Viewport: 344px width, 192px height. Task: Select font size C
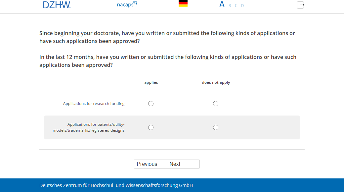[236, 6]
